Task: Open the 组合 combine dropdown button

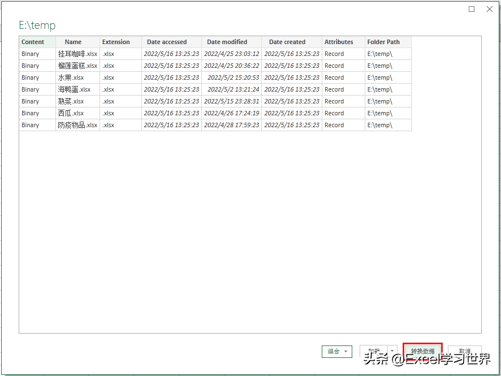Action: (337, 351)
